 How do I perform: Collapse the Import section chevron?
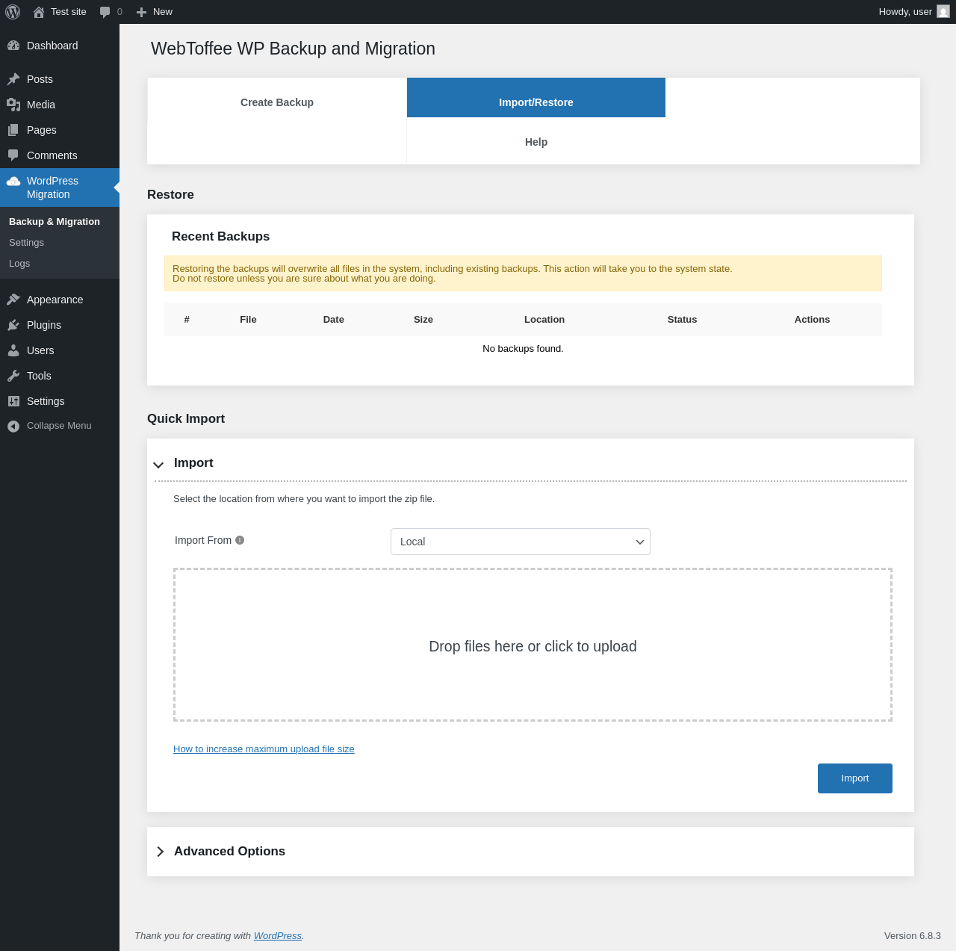(158, 465)
